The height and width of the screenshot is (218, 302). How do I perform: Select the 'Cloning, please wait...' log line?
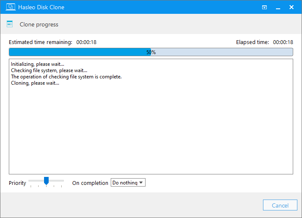(x=35, y=83)
